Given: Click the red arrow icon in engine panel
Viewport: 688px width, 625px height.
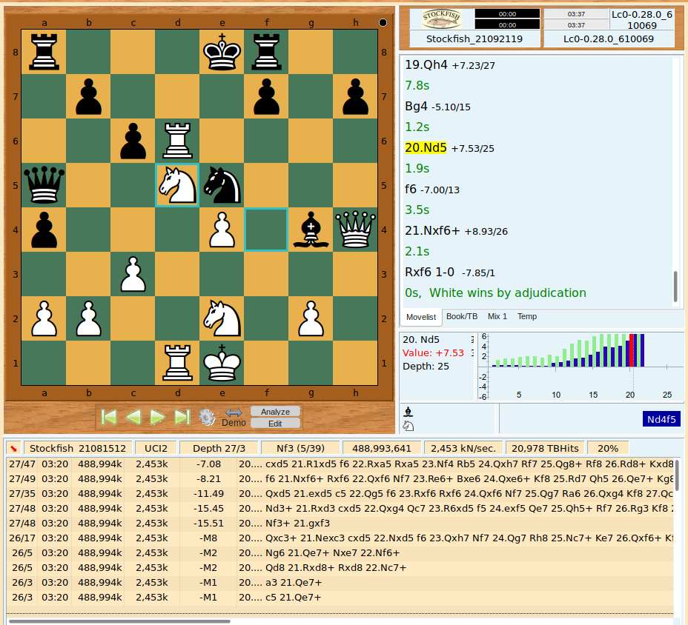Looking at the screenshot, I should pyautogui.click(x=13, y=448).
